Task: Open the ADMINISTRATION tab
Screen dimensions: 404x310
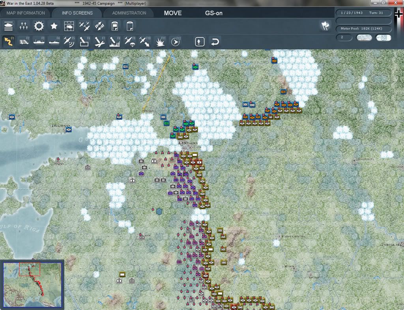Action: pos(129,13)
